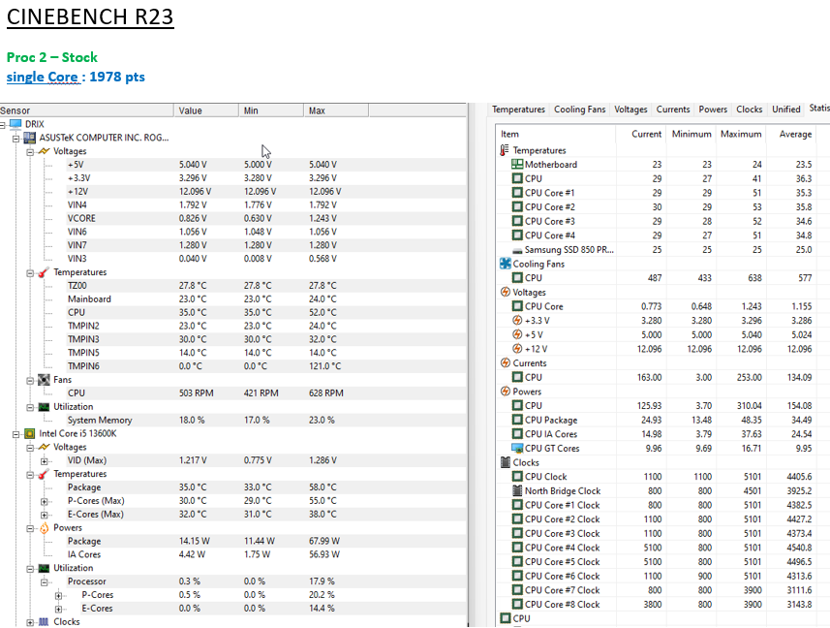The width and height of the screenshot is (830, 628).
Task: Click the CPU GT Cores icon
Action: 517,448
